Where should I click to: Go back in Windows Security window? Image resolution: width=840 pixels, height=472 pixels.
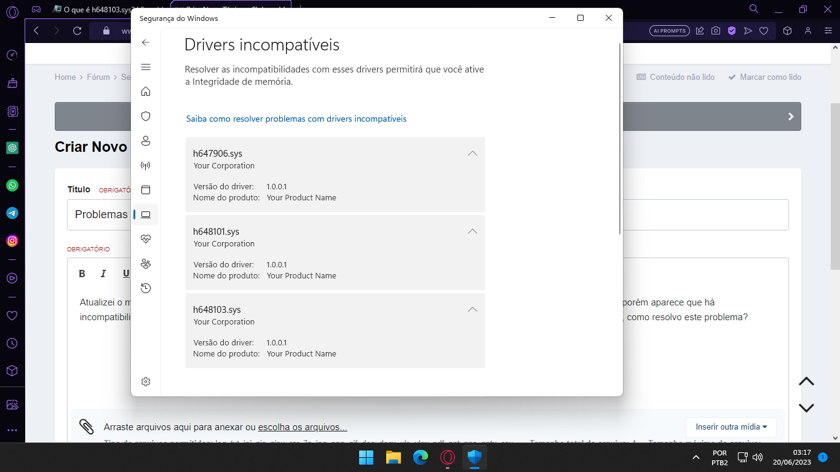coord(146,42)
